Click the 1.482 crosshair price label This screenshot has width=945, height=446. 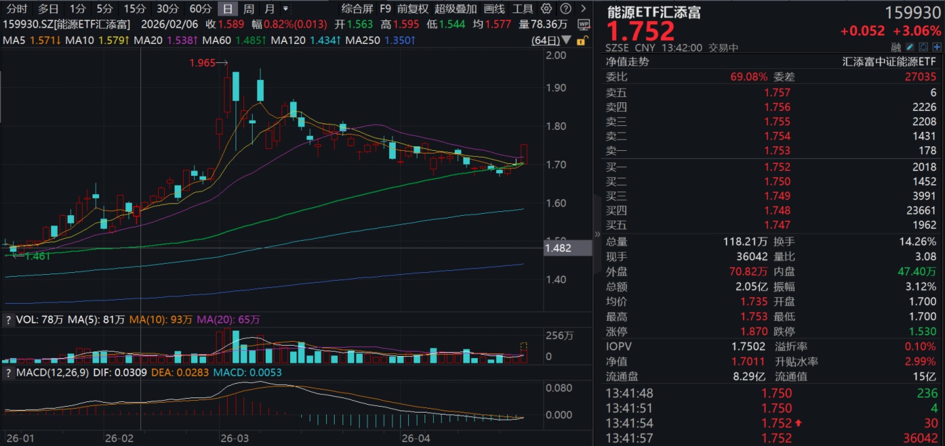pyautogui.click(x=558, y=248)
